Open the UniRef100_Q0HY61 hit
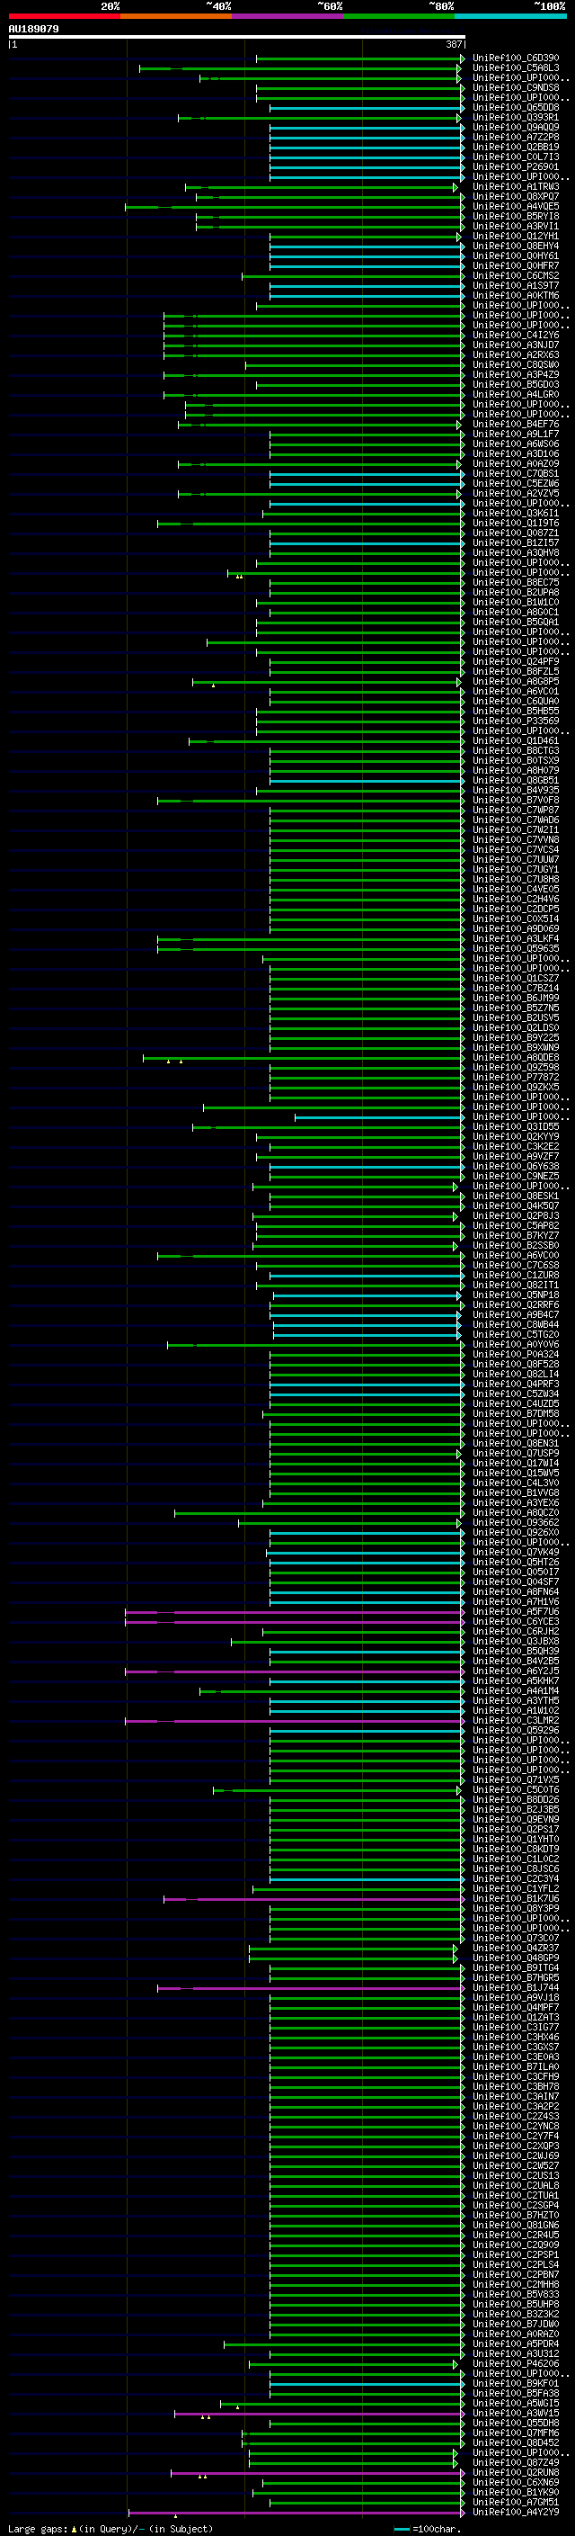This screenshot has width=575, height=2536. [x=515, y=256]
